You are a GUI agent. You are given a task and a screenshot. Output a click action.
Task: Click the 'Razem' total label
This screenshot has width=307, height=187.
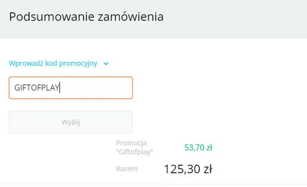127,169
